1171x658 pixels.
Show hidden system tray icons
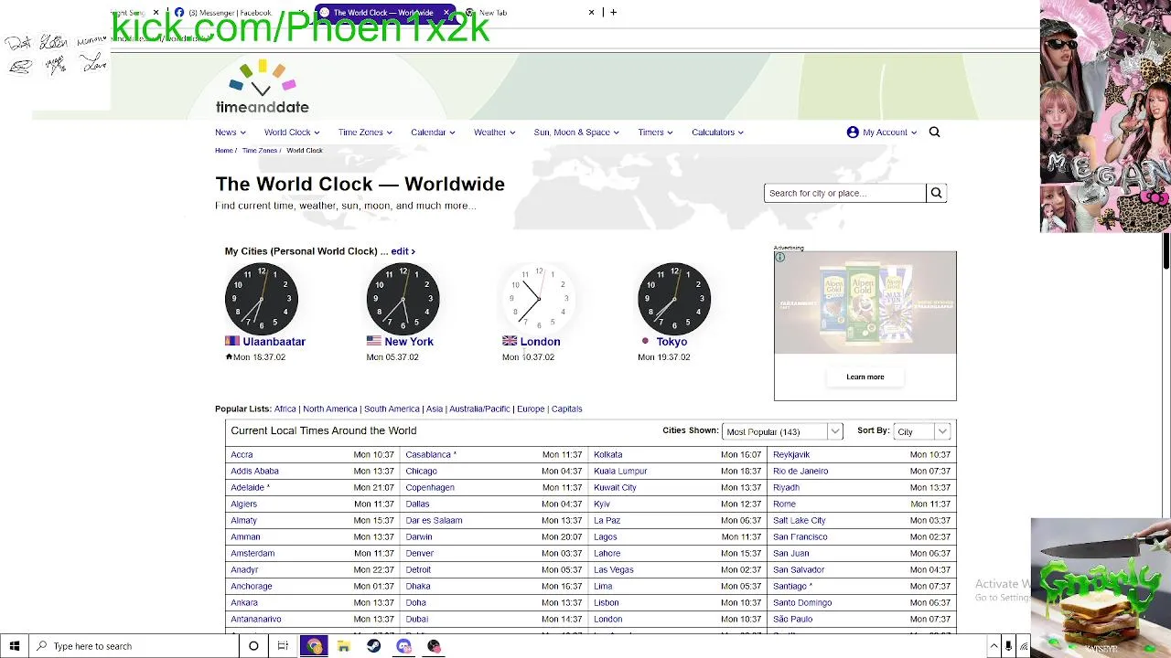pos(994,646)
